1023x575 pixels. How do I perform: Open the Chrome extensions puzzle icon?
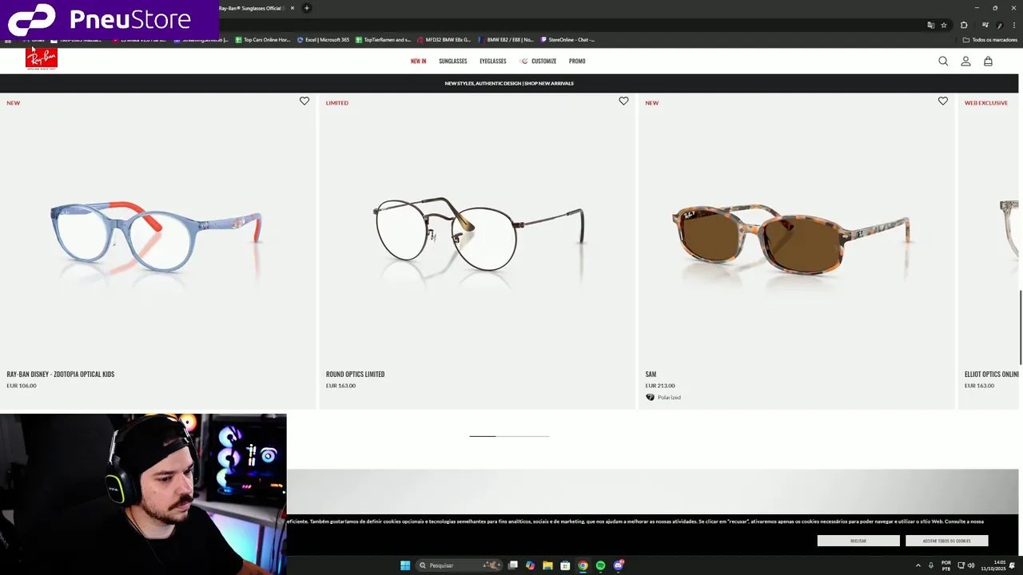(964, 25)
